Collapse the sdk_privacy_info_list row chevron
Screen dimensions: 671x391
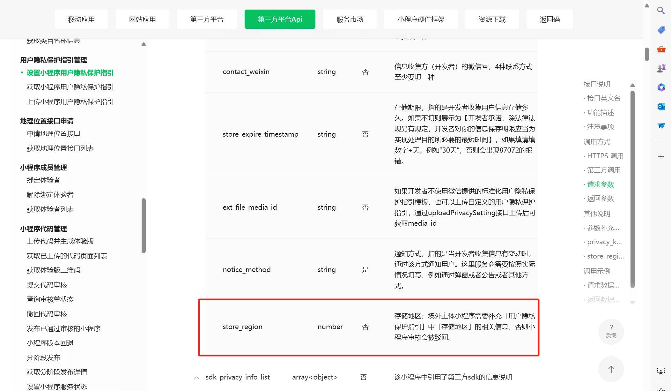(x=196, y=378)
